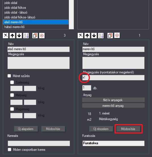The width and height of the screenshot is (152, 157).
Task: Enable the Méret szűrés checkbox
Action: point(9,76)
